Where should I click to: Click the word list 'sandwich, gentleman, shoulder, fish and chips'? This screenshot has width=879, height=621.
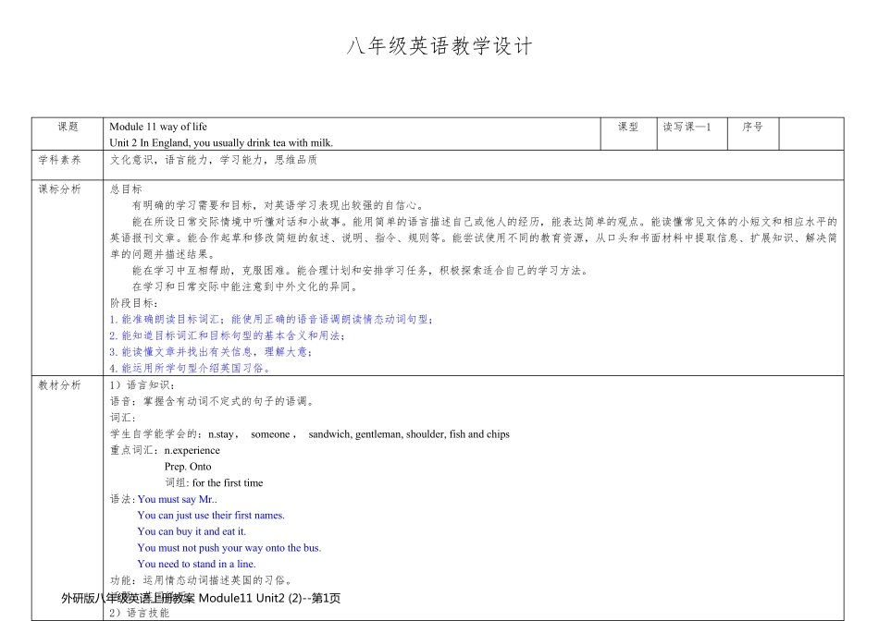(409, 434)
